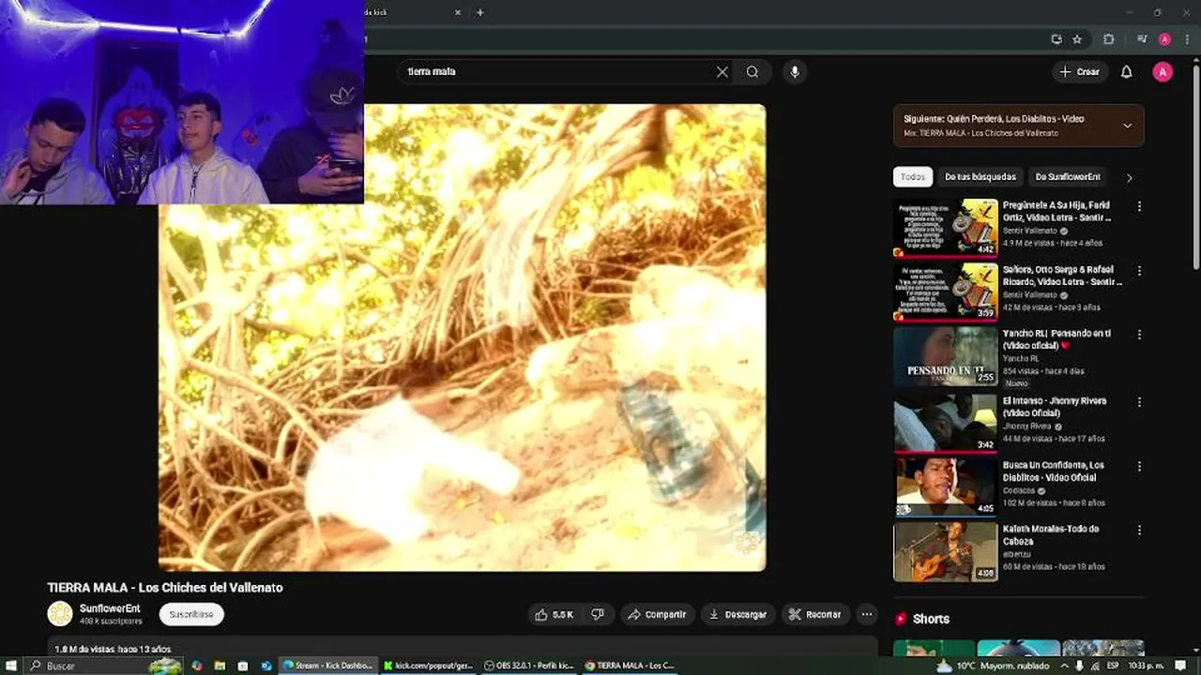Select the De tus búsquedas chip

click(x=980, y=177)
